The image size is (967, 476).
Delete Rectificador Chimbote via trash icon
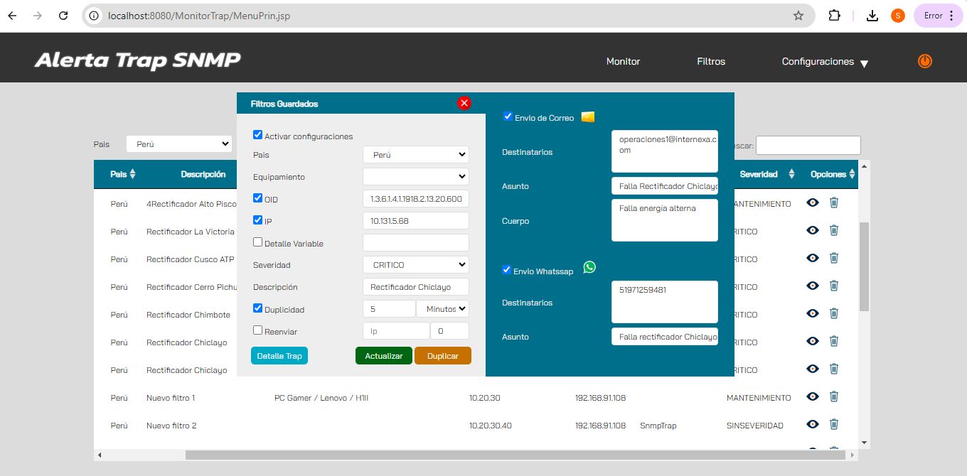834,313
